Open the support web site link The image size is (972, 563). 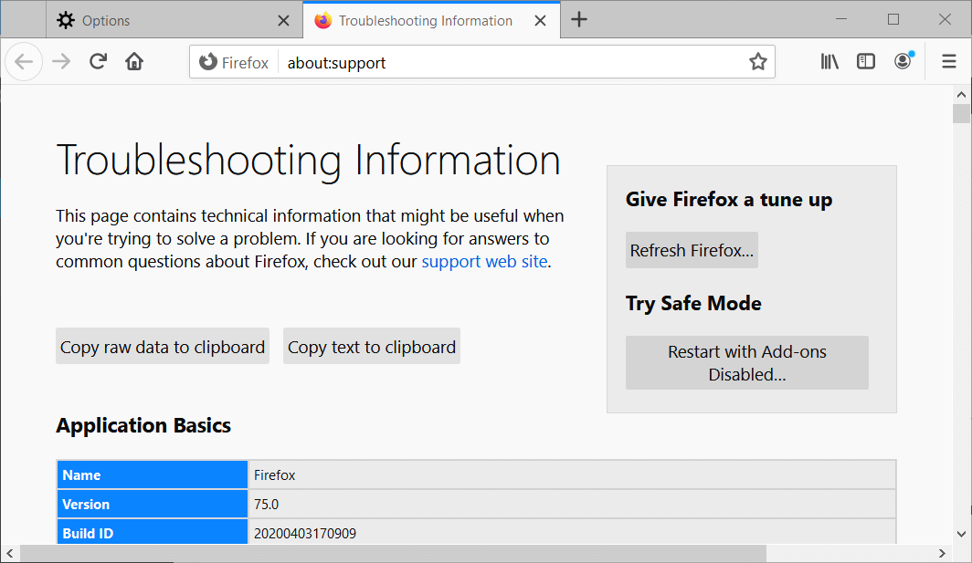pos(484,261)
